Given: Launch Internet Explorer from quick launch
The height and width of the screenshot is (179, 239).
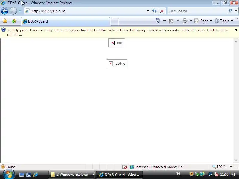Looking at the screenshot, I should point(36,175).
